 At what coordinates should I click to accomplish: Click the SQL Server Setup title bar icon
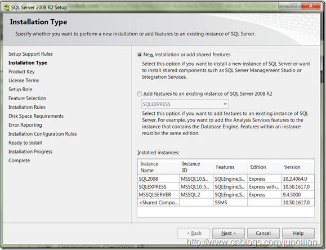7,7
